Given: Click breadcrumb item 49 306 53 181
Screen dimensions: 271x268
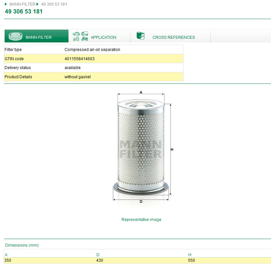Looking at the screenshot, I should pyautogui.click(x=54, y=4).
